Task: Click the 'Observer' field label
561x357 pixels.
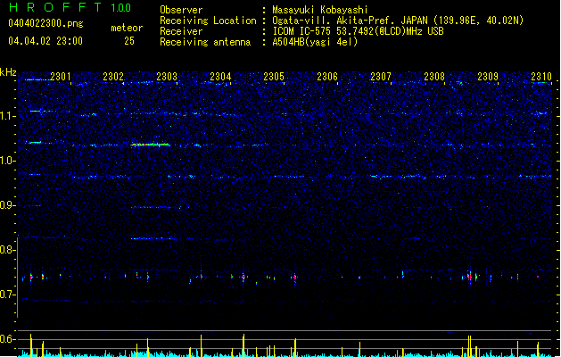Action: [x=181, y=10]
